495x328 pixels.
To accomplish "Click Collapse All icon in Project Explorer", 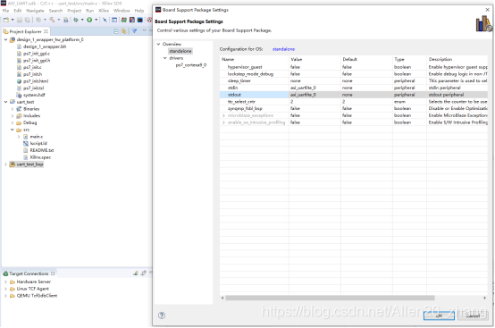I will [116, 31].
